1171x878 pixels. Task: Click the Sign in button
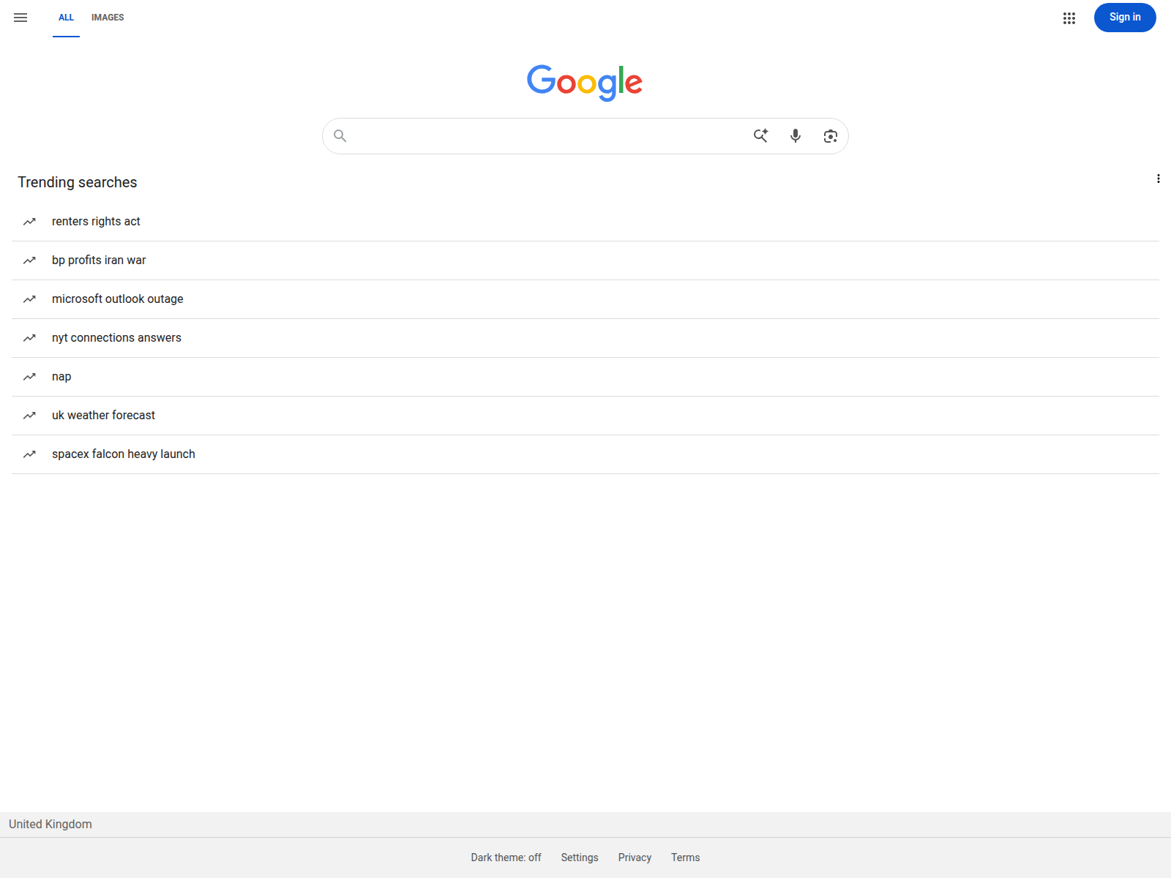[1125, 18]
